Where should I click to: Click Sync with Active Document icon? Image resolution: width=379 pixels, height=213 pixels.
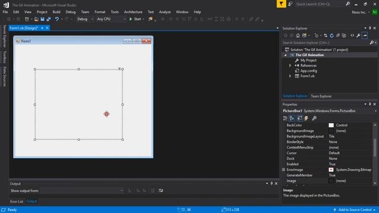coord(326,35)
